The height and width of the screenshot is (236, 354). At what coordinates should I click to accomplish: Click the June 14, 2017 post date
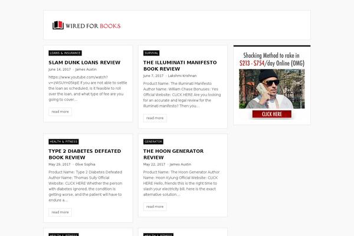point(60,70)
